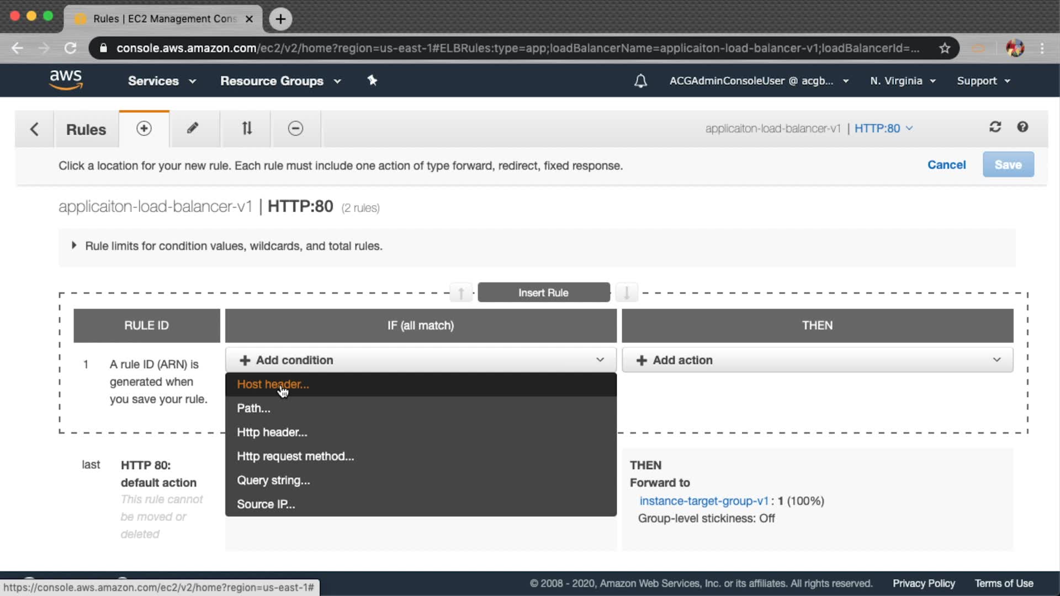Select Host header condition option
Image resolution: width=1060 pixels, height=596 pixels.
click(273, 385)
